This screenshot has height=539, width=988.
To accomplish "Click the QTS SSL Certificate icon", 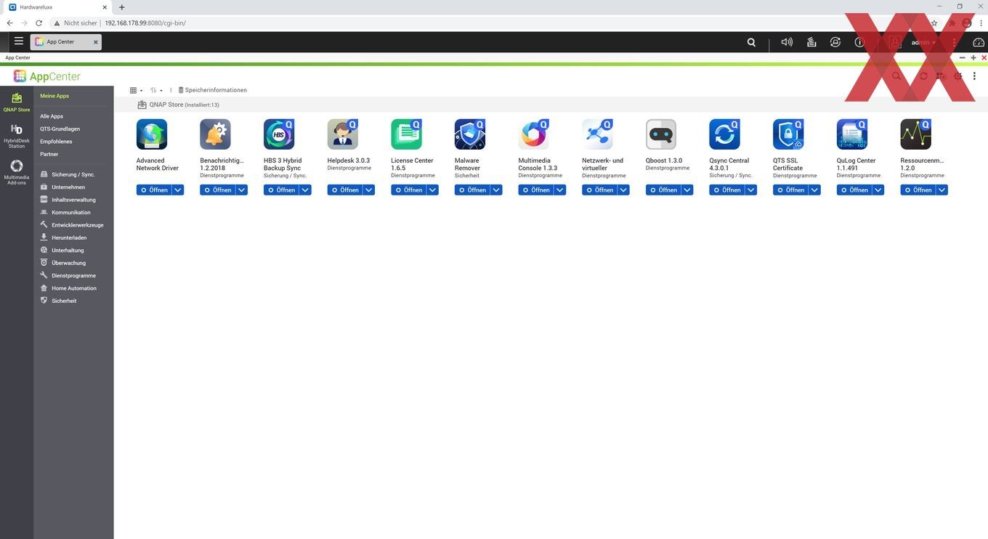I will [x=788, y=134].
